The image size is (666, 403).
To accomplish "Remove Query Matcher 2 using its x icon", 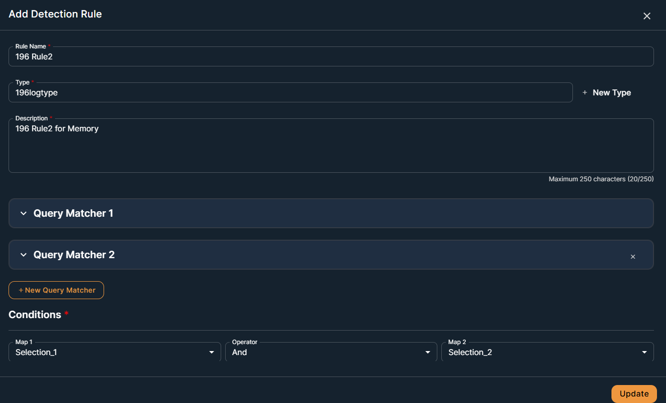I will 632,257.
